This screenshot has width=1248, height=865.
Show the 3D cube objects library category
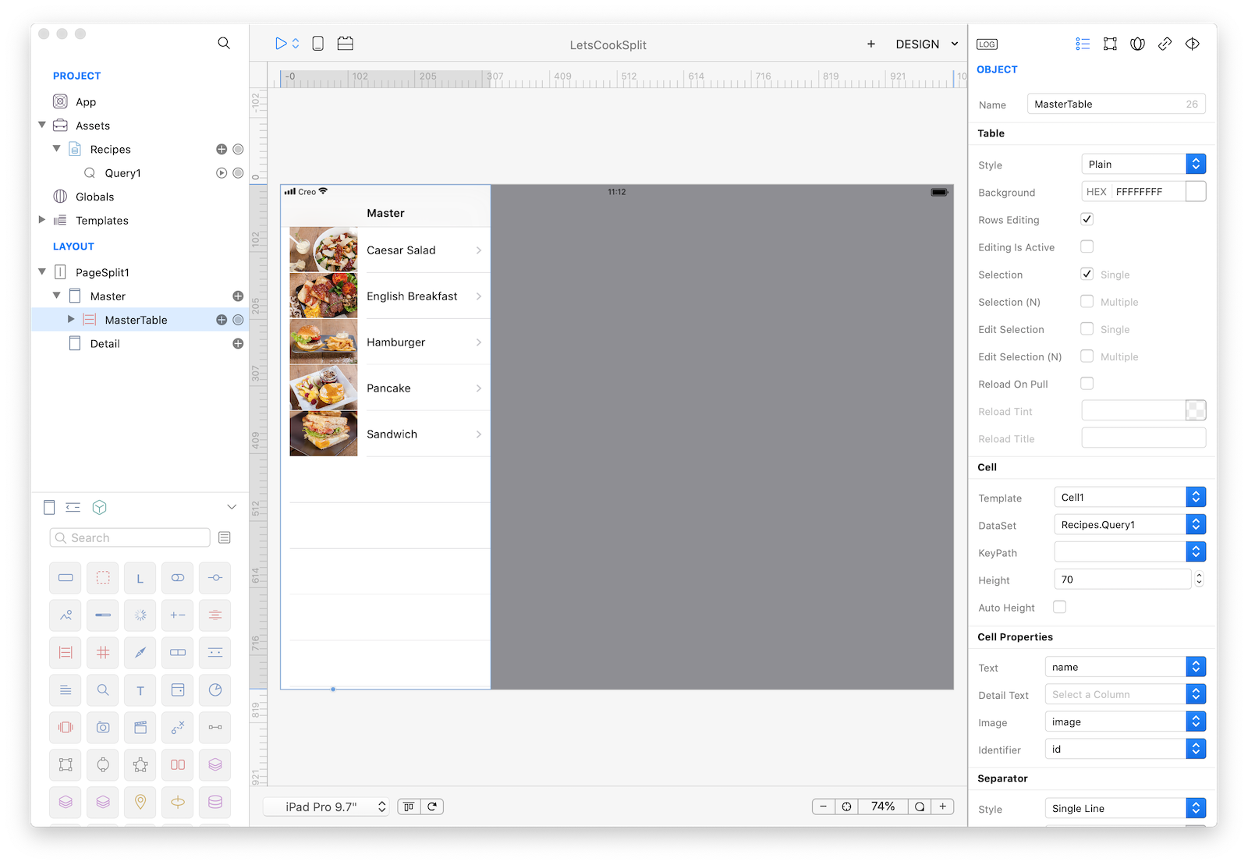click(99, 508)
